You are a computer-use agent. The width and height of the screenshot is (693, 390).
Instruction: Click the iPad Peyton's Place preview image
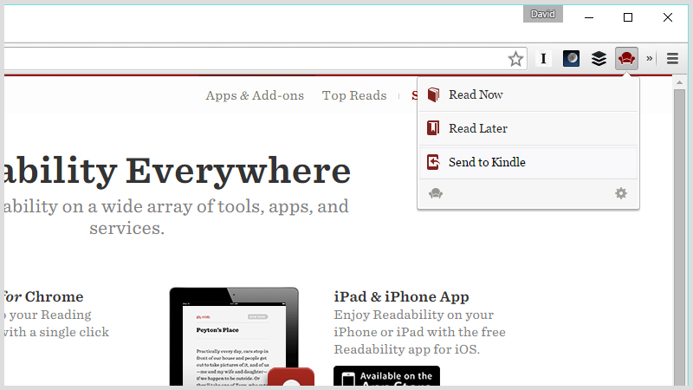pos(234,336)
